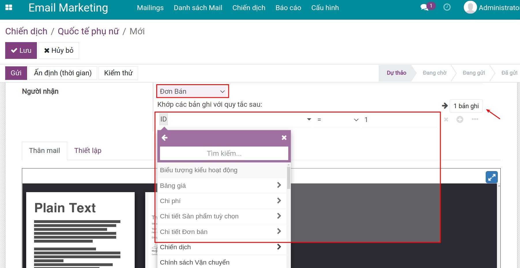Add a filter branch with ellipsis icon

475,119
